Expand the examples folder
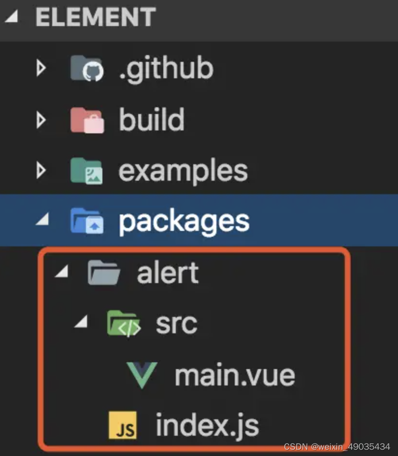This screenshot has width=398, height=456. (x=42, y=171)
